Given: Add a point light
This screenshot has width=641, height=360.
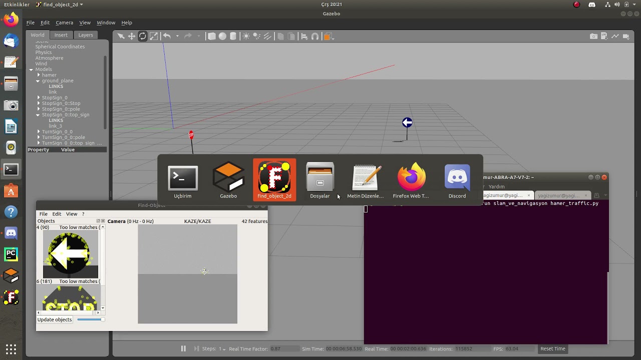Looking at the screenshot, I should click(x=246, y=36).
